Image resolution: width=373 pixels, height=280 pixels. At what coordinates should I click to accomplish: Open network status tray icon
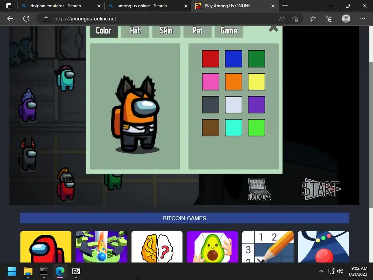coord(331,271)
